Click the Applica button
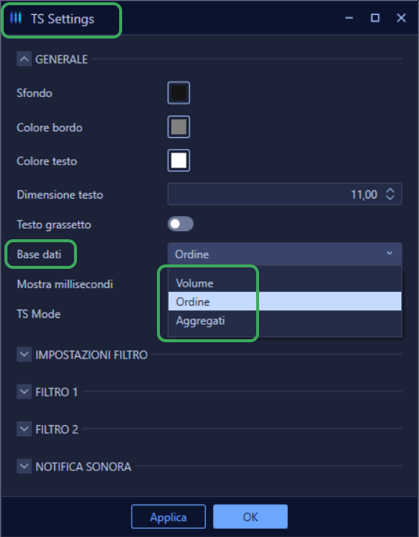The image size is (419, 537). [x=169, y=516]
